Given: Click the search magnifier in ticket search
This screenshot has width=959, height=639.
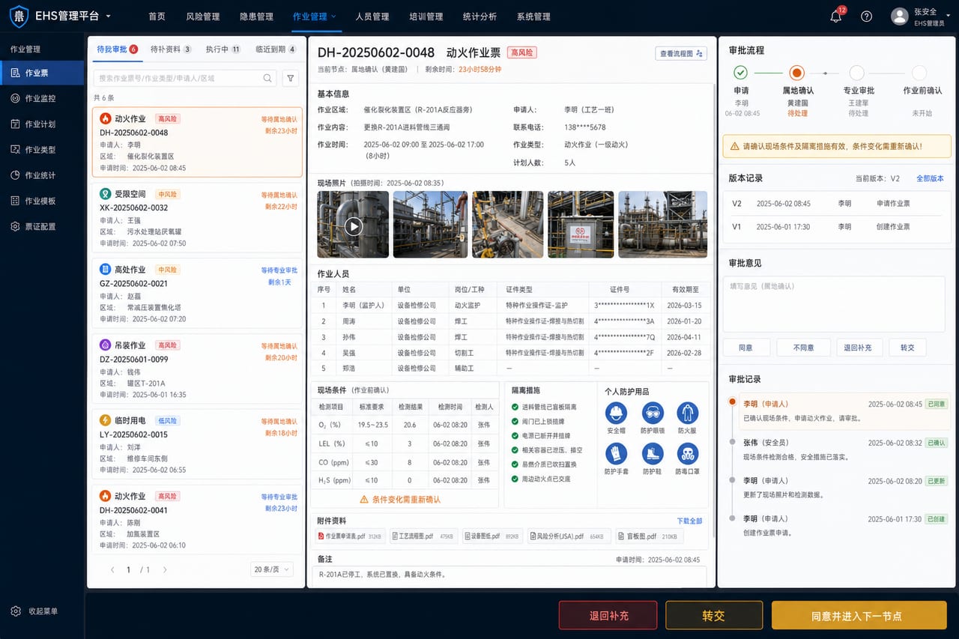Looking at the screenshot, I should coord(267,78).
